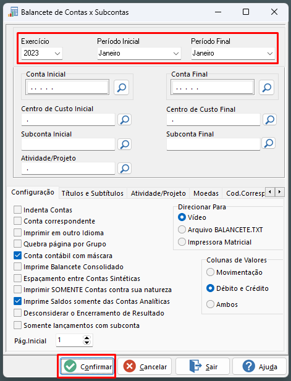Select Arquivo BALANCETE.TXT radio option

click(182, 229)
